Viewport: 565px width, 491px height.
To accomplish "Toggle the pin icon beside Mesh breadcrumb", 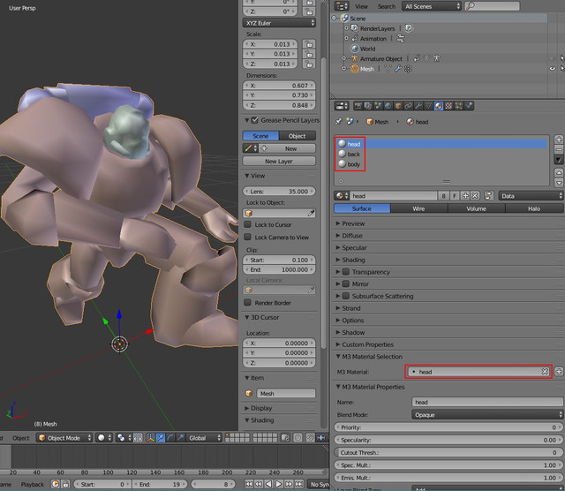I will point(338,122).
